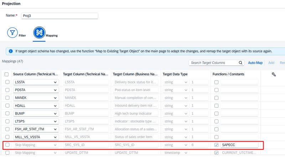285x159 pixels.
Task: Click the length field for SRC_SYS_ID
Action: [199, 145]
